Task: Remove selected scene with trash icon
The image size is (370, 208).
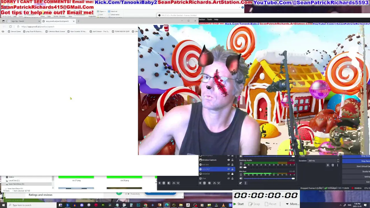Action: [x=164, y=183]
